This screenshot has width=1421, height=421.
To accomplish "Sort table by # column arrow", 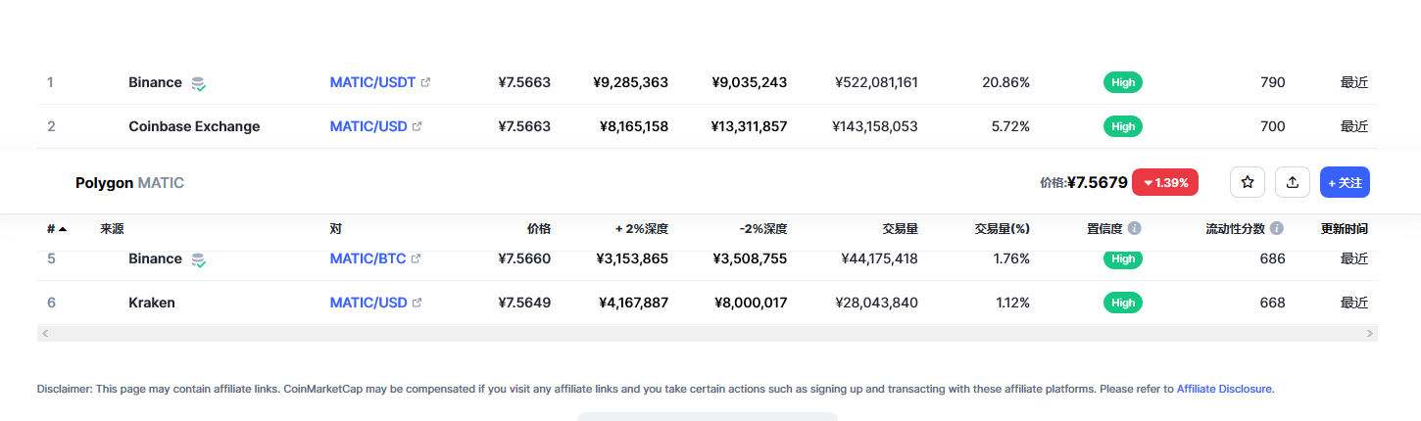I will pyautogui.click(x=63, y=229).
